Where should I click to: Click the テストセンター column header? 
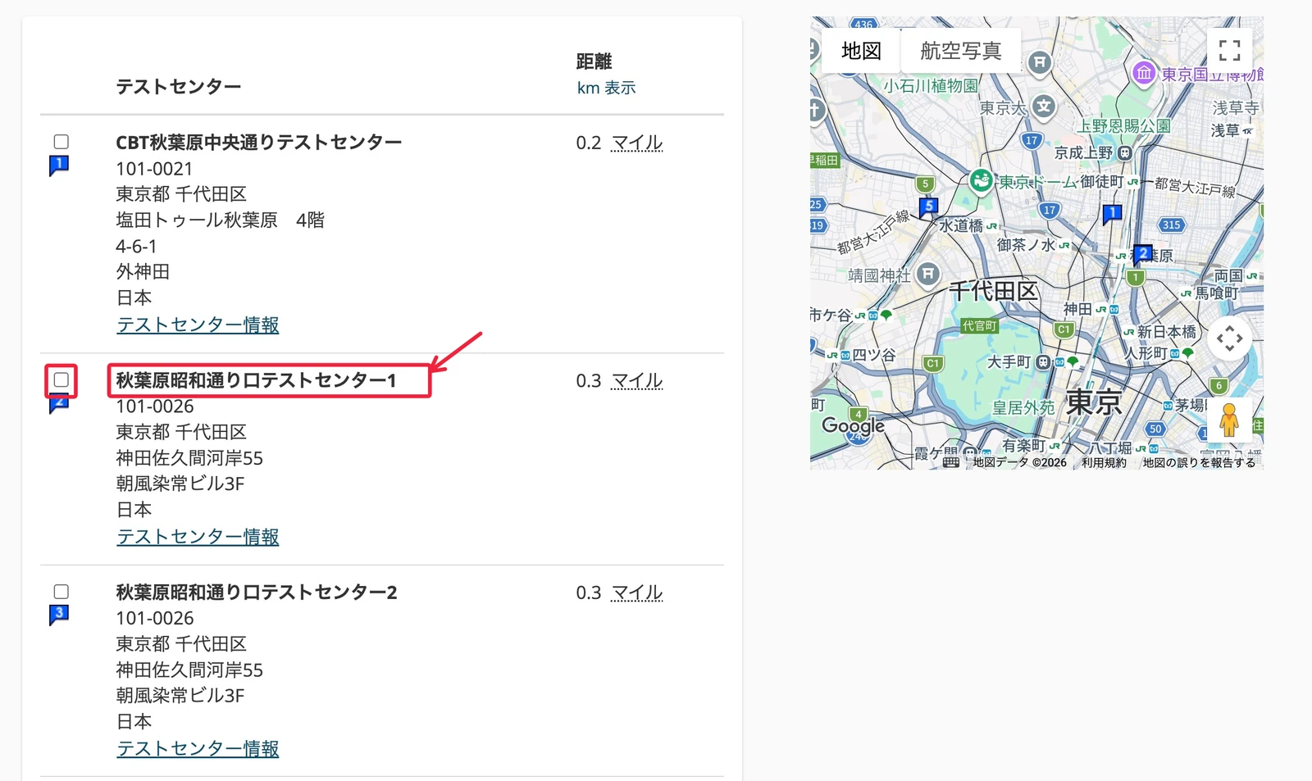click(x=179, y=87)
